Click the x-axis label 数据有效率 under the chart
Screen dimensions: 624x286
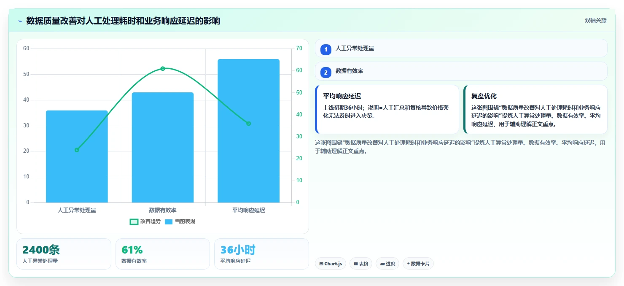pyautogui.click(x=163, y=210)
